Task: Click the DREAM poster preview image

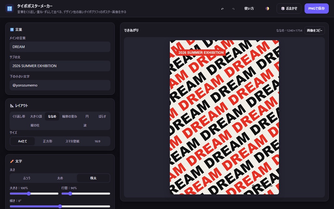Action: [x=224, y=117]
